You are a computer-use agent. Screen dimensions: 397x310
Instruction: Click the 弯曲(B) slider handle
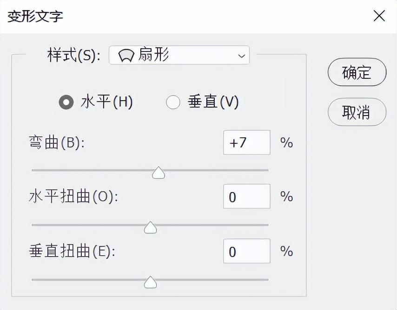(x=159, y=173)
